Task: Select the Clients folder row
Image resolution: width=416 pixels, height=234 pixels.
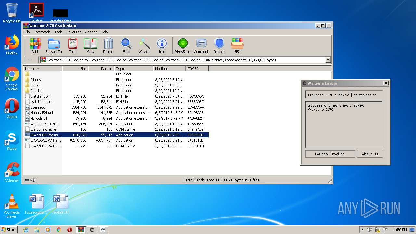Action: click(x=116, y=80)
